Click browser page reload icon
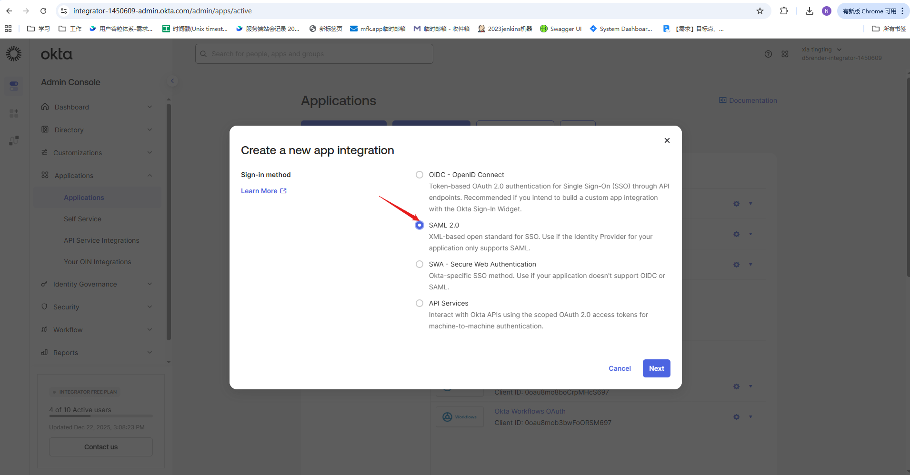Screen dimensions: 910x475 [43, 11]
